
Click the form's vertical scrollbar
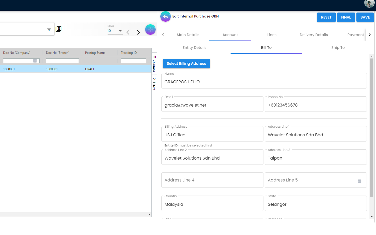point(372,127)
